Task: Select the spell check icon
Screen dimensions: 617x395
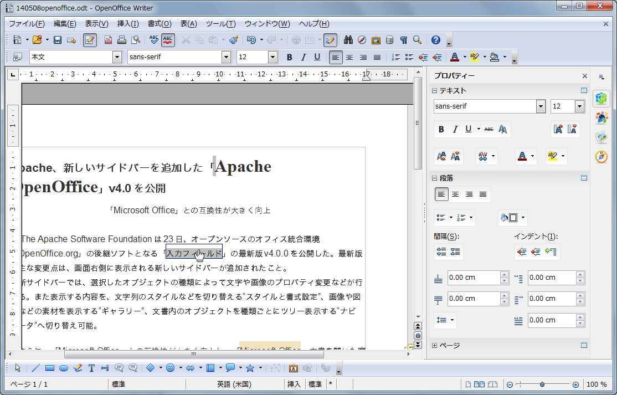Action: pyautogui.click(x=153, y=40)
